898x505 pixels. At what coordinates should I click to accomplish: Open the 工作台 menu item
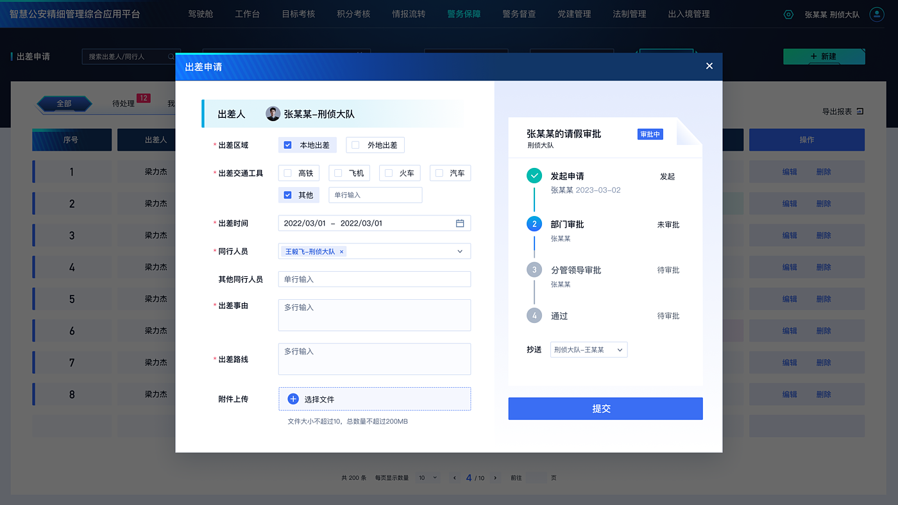tap(248, 14)
